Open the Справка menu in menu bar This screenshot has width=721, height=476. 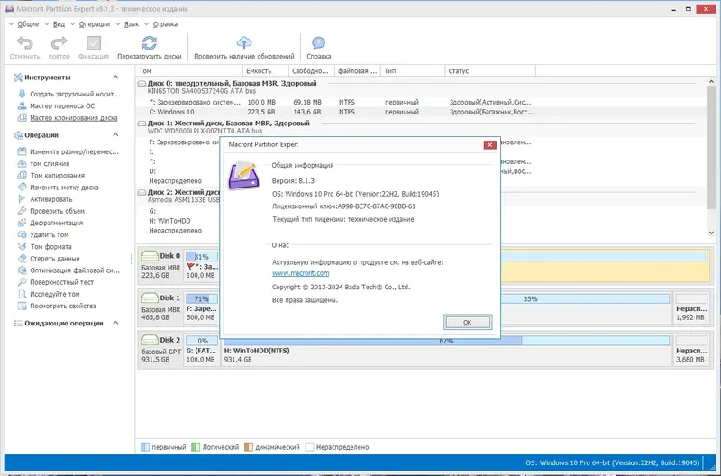(x=164, y=24)
